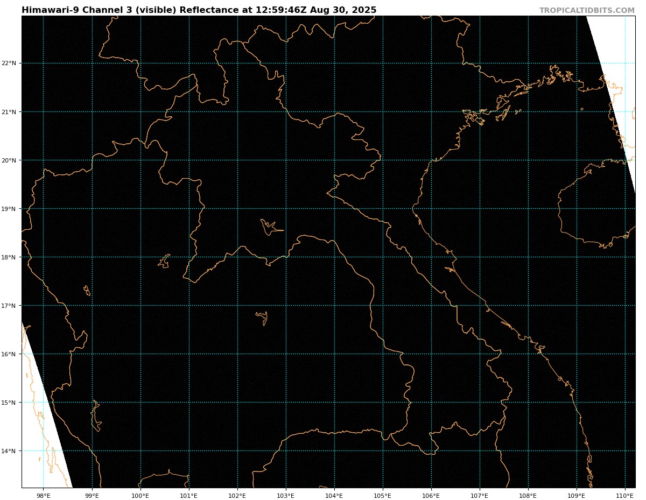Click the 19°N latitude label

pyautogui.click(x=9, y=209)
